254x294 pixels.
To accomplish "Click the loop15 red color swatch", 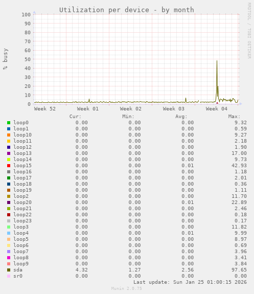I will (9, 166).
